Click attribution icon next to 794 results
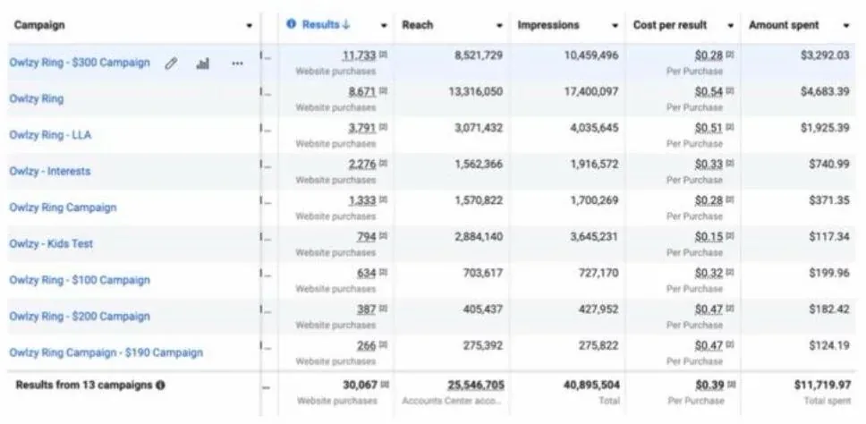The image size is (866, 424). [383, 237]
